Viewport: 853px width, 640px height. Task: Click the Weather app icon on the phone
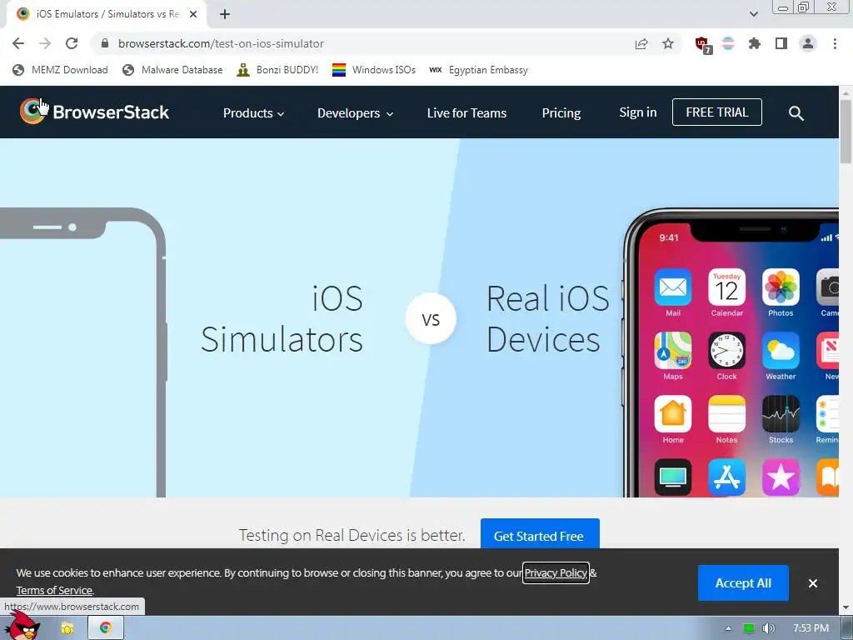tap(781, 351)
